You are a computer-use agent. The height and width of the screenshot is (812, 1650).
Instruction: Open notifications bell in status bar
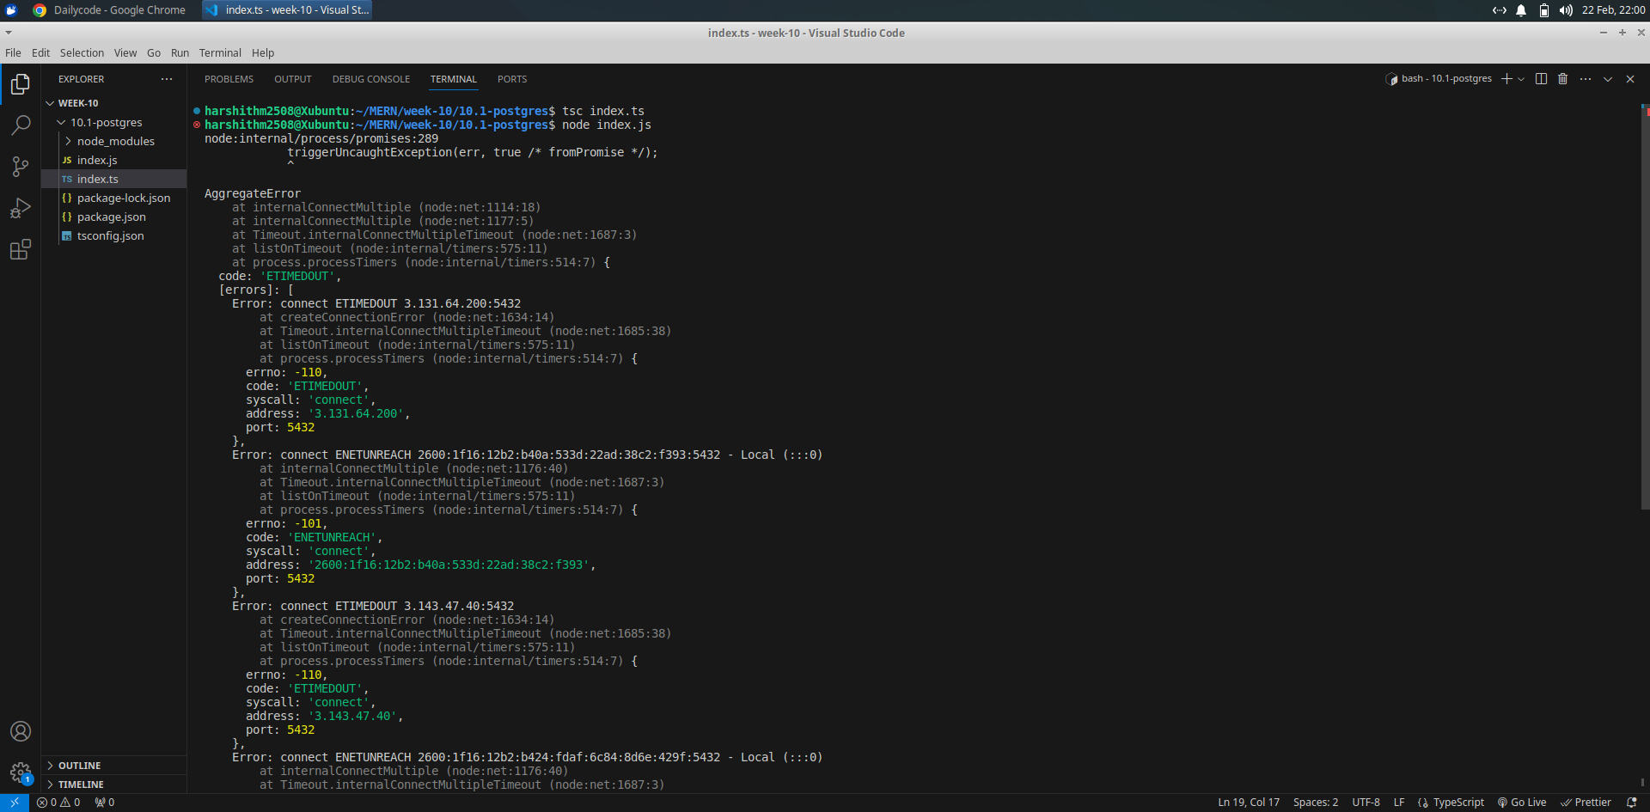(x=1632, y=803)
